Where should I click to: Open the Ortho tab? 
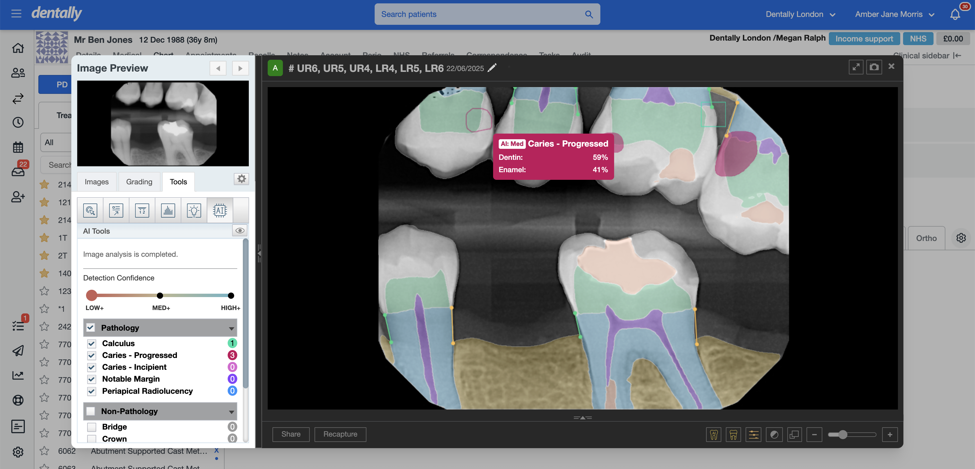(x=926, y=238)
